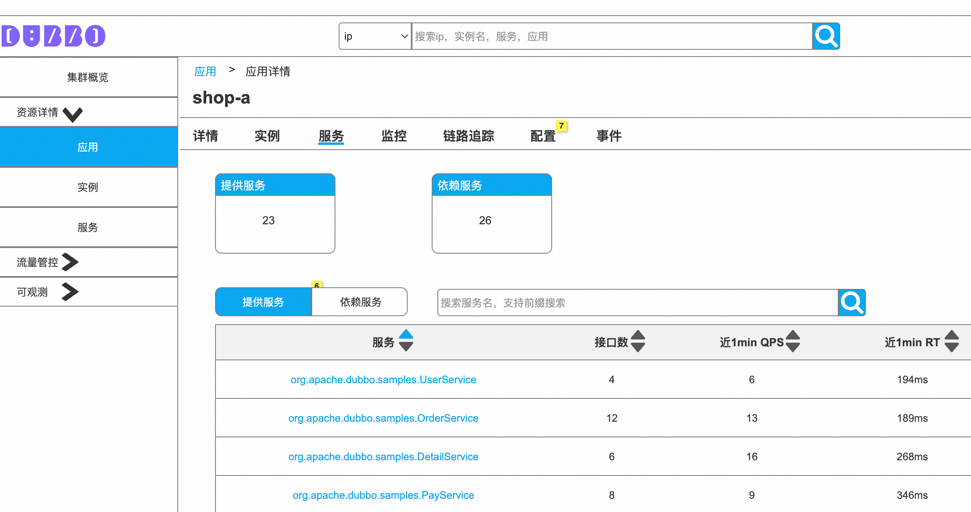
Task: Switch to the 依赖服务 toggle button
Action: 360,302
